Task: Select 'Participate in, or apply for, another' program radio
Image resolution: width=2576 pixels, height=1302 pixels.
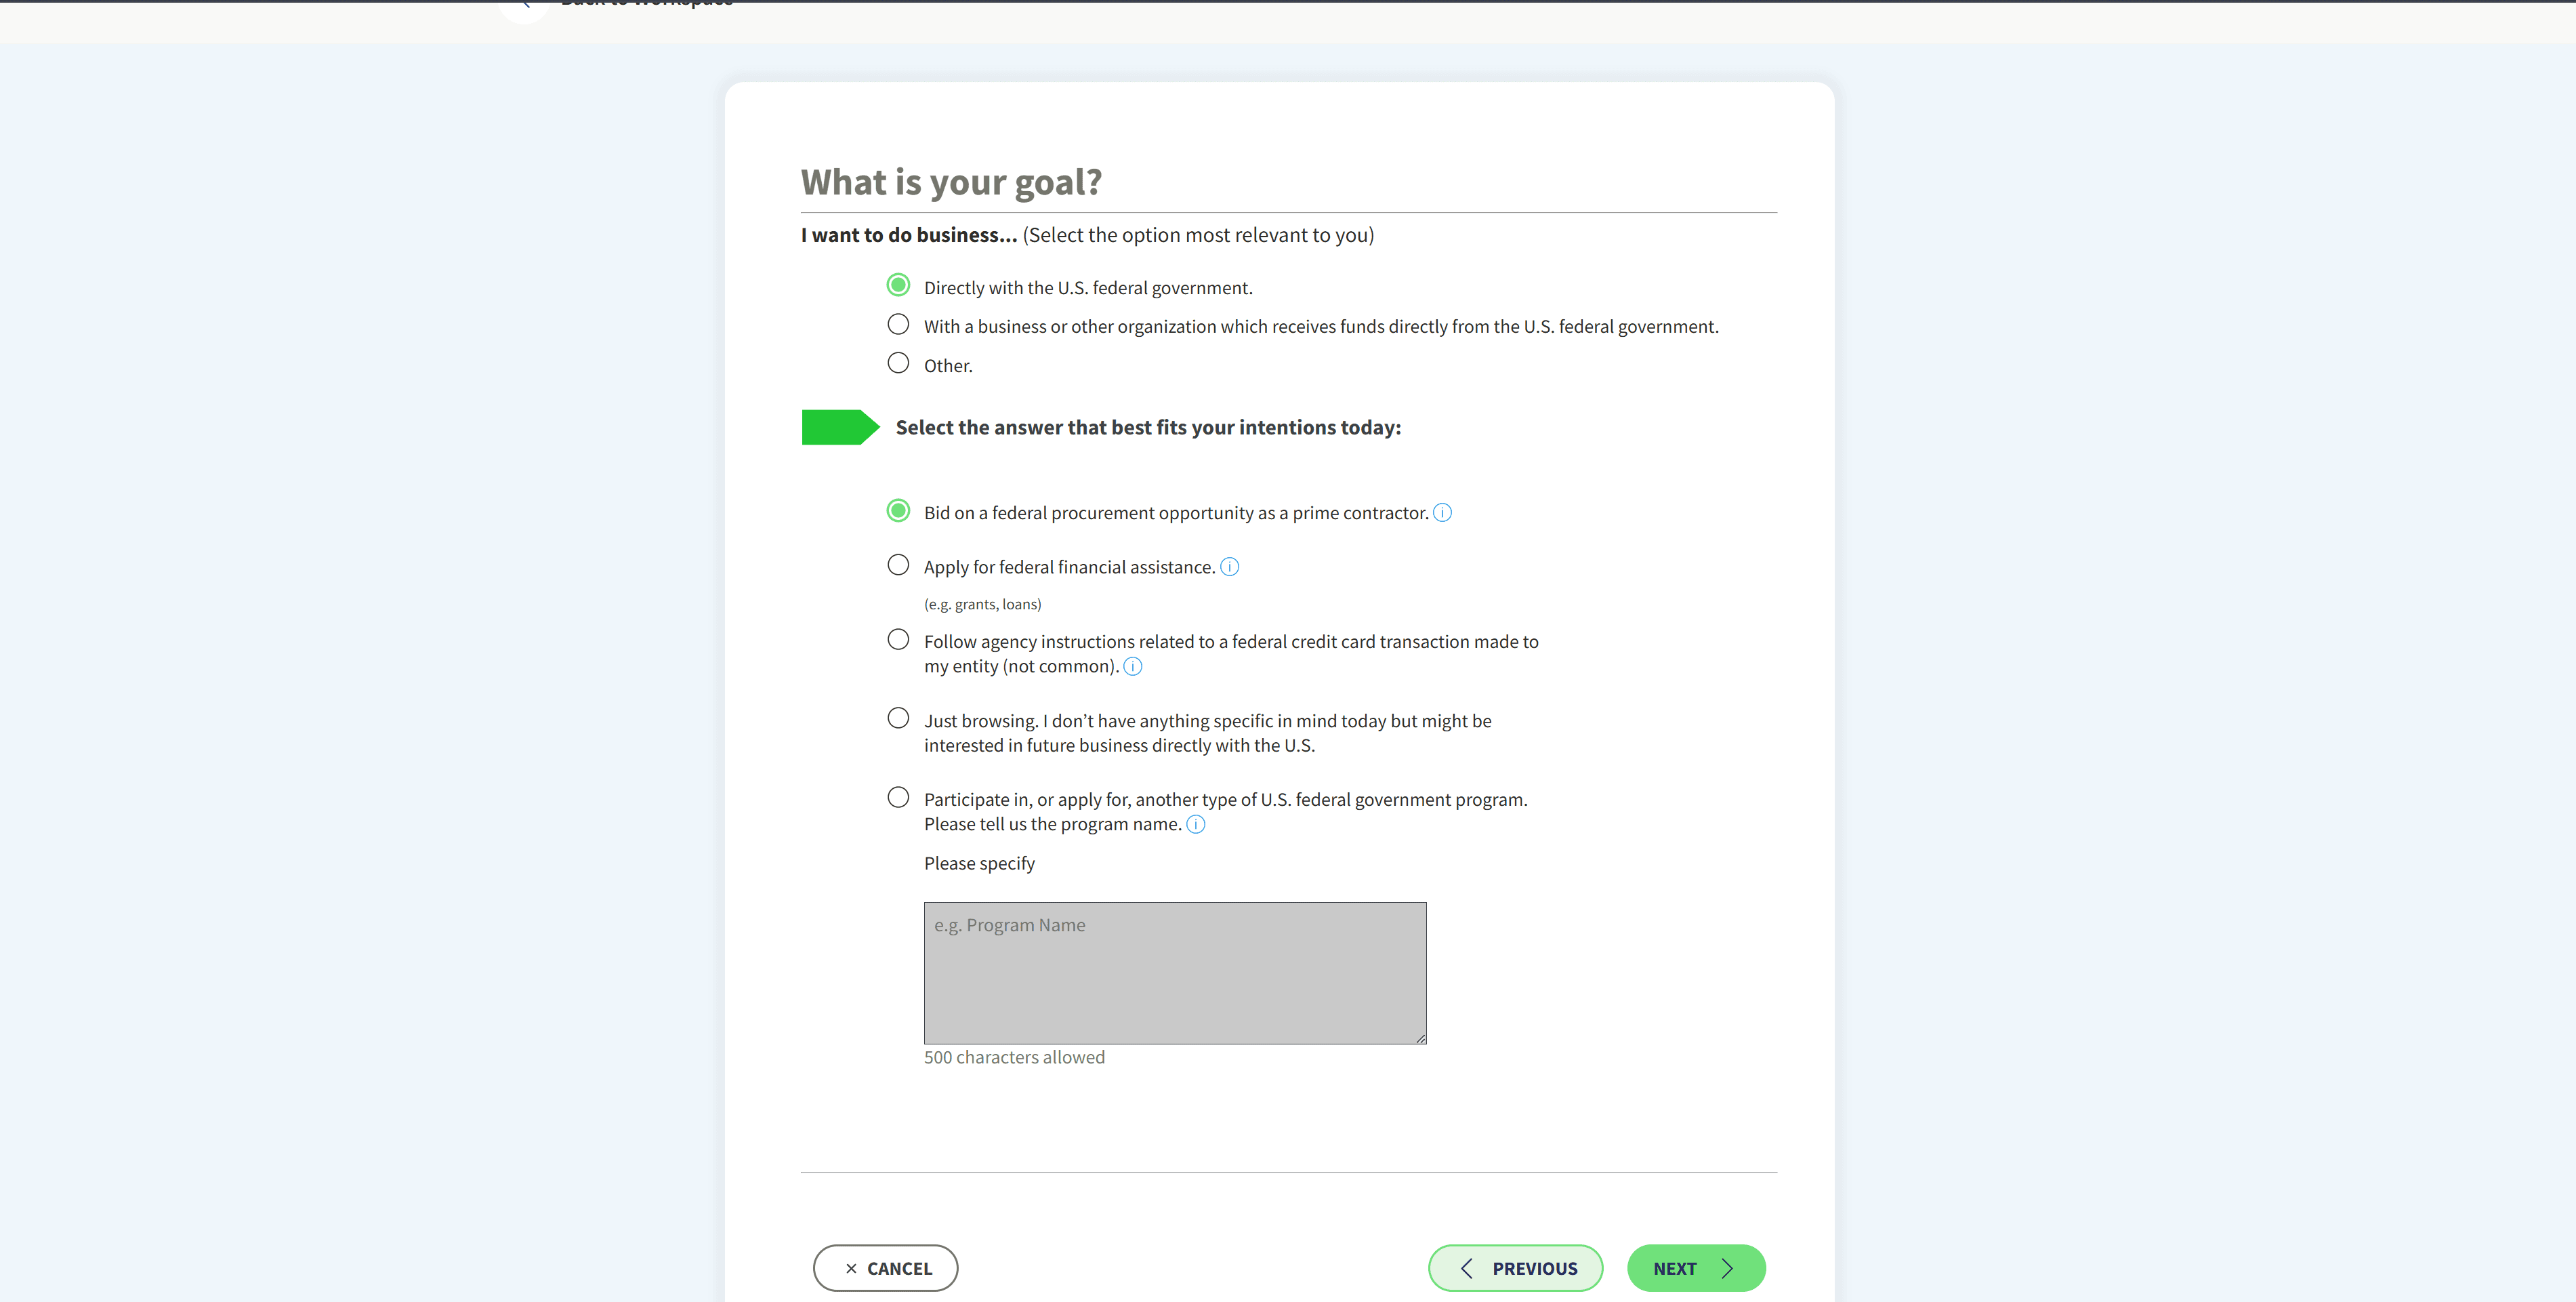Action: tap(899, 798)
